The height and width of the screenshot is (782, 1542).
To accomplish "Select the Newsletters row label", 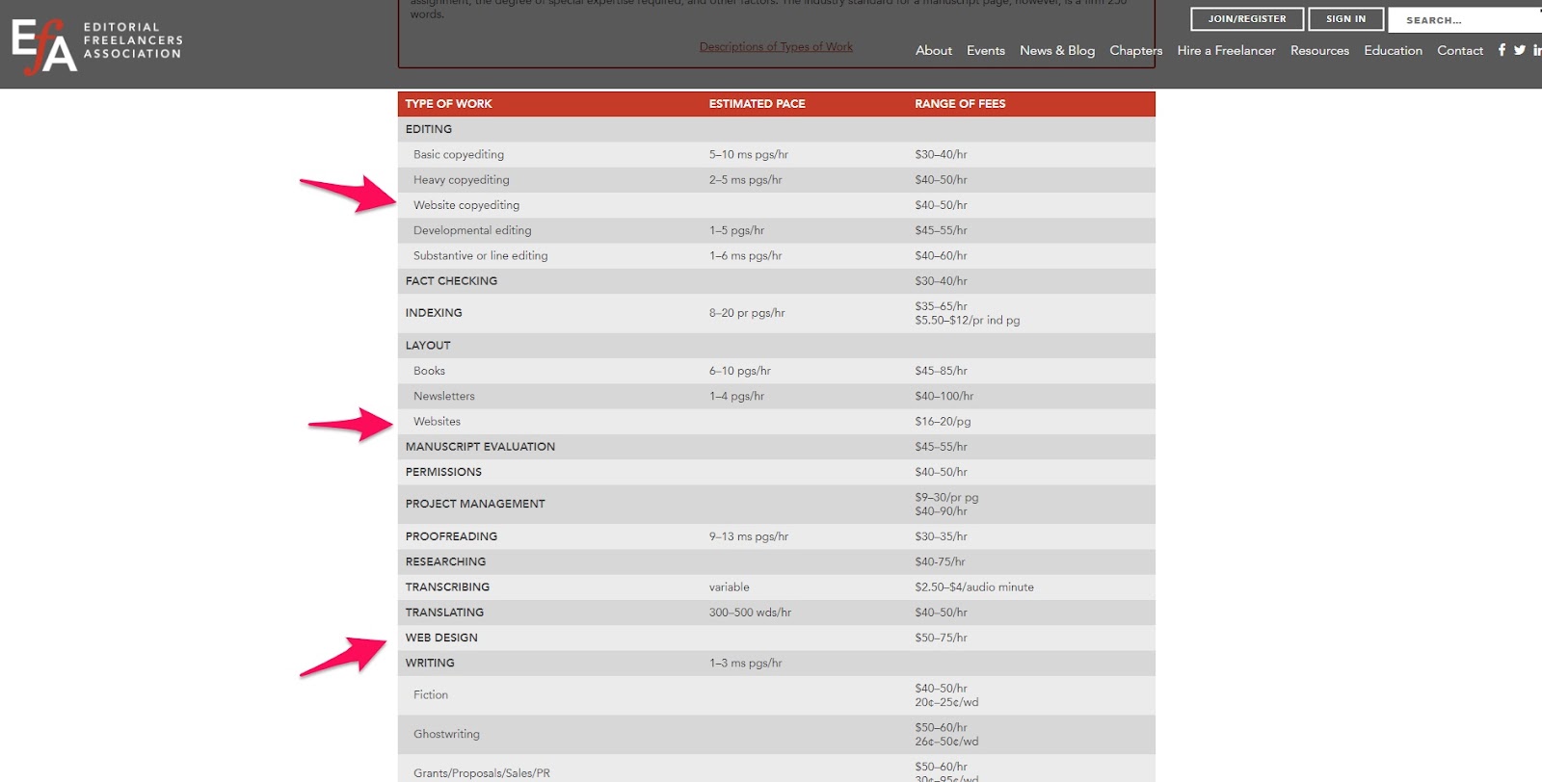I will click(x=444, y=396).
